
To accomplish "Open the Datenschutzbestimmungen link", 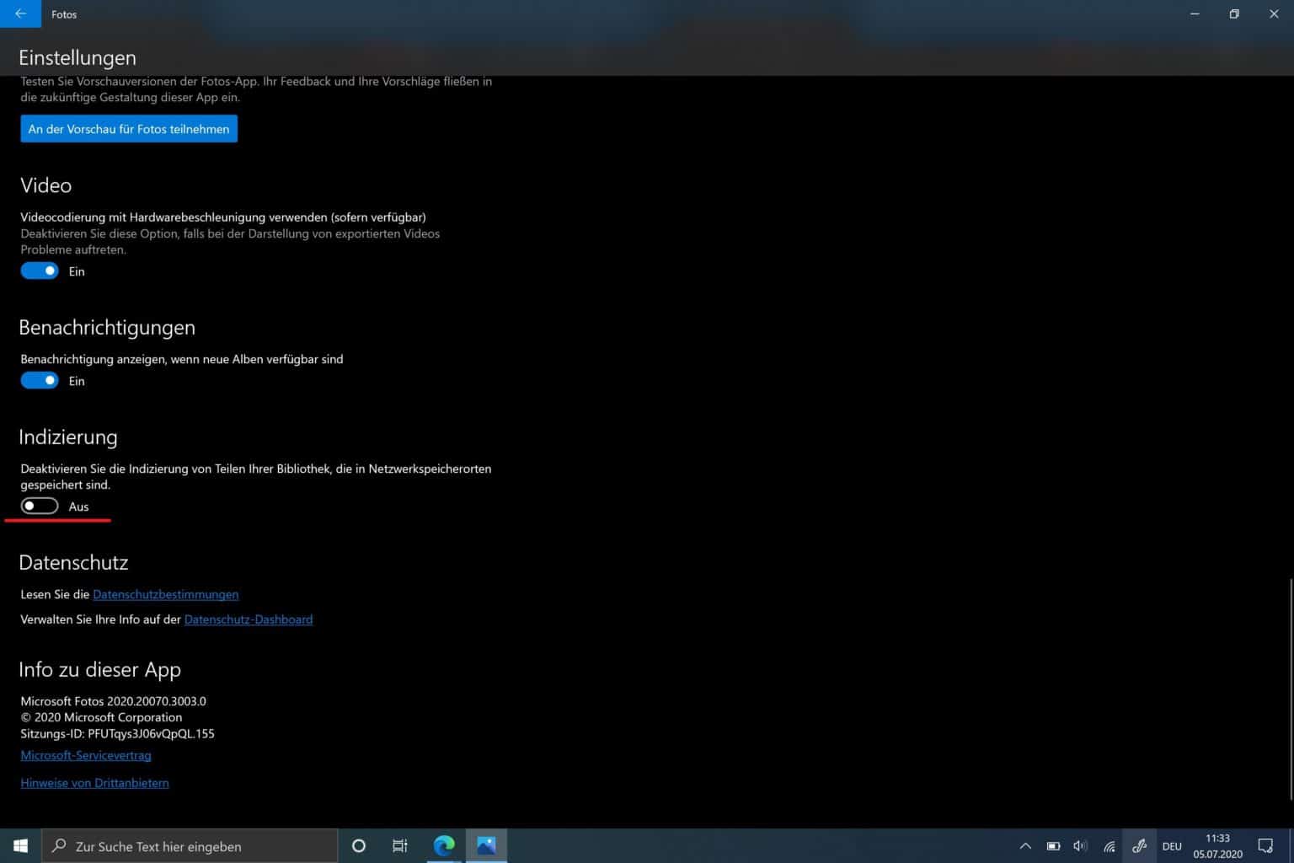I will pyautogui.click(x=165, y=594).
